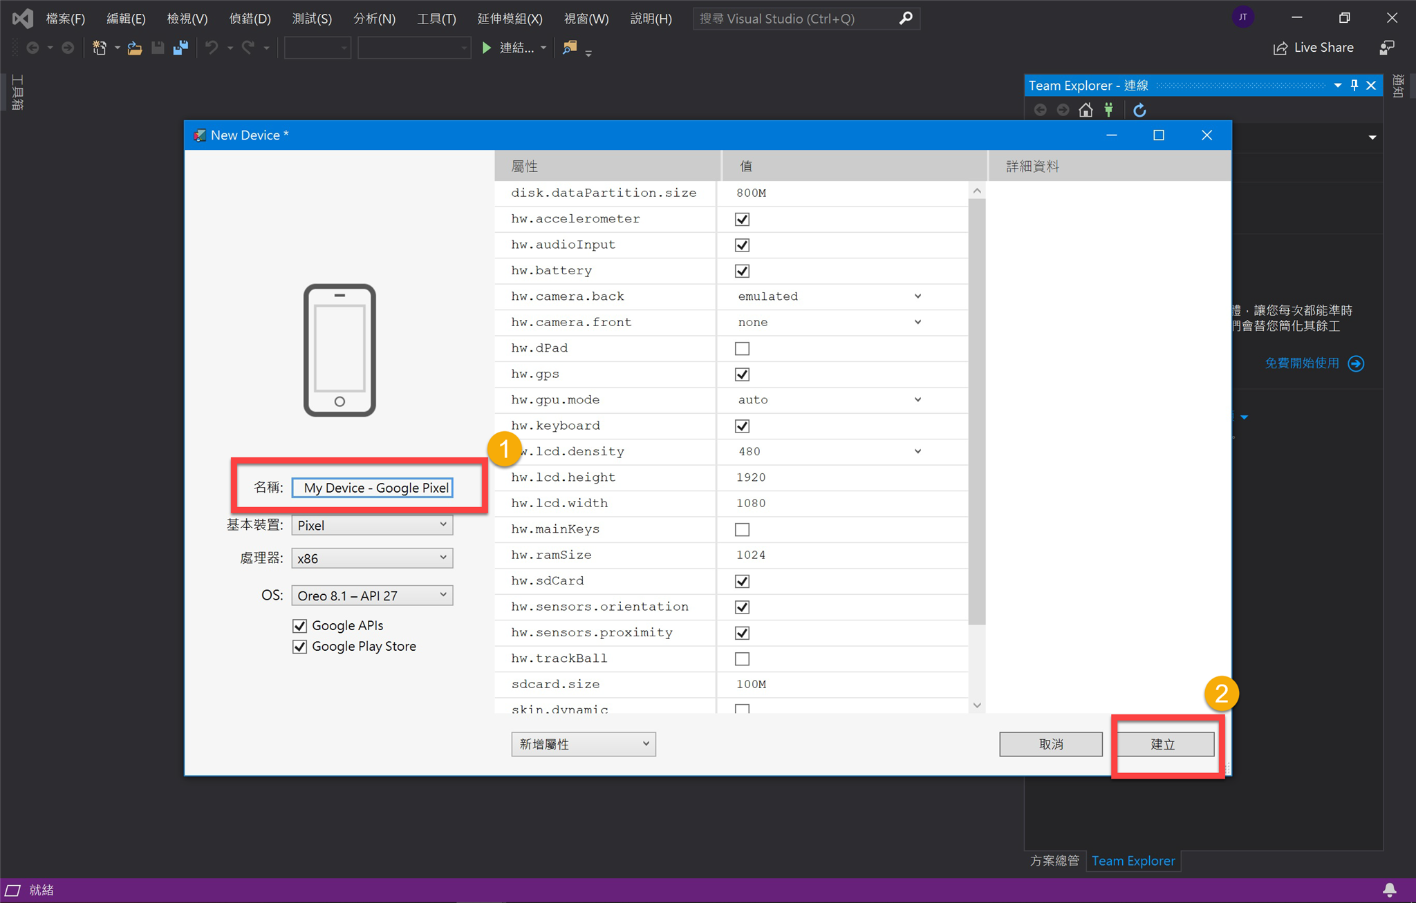This screenshot has height=903, width=1416.
Task: Pin the Team Explorer panel
Action: pos(1354,85)
